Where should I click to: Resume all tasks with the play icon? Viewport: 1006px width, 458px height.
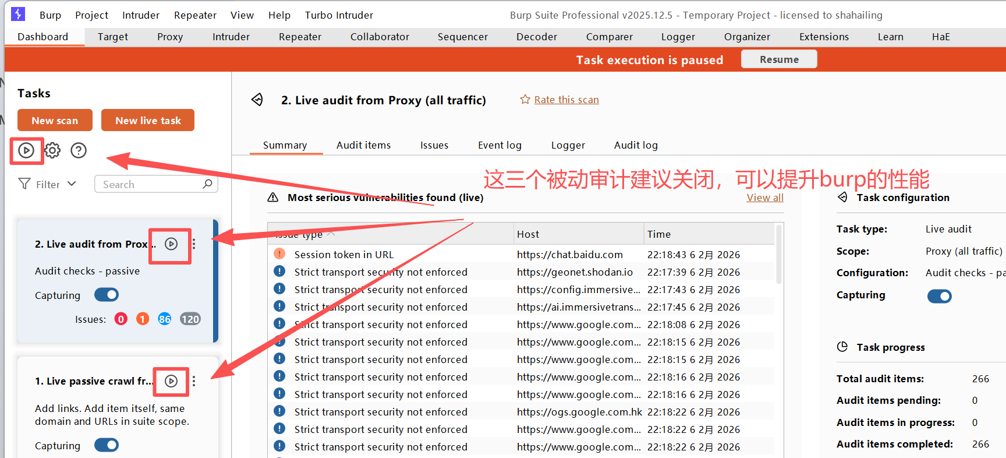26,150
